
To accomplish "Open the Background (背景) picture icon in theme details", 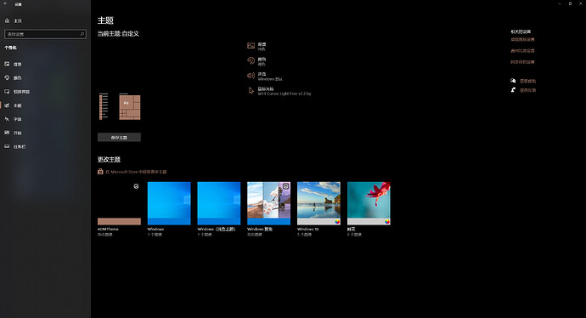I will click(x=251, y=46).
